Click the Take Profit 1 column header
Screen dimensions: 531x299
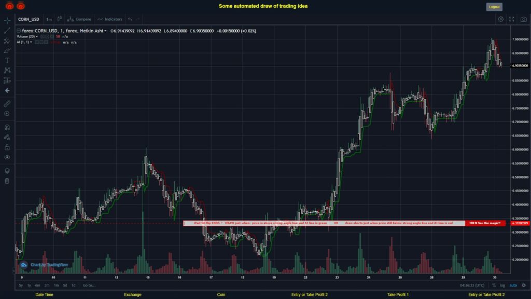click(x=398, y=295)
